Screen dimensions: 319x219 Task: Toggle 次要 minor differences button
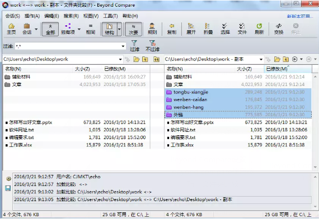[x=133, y=29]
